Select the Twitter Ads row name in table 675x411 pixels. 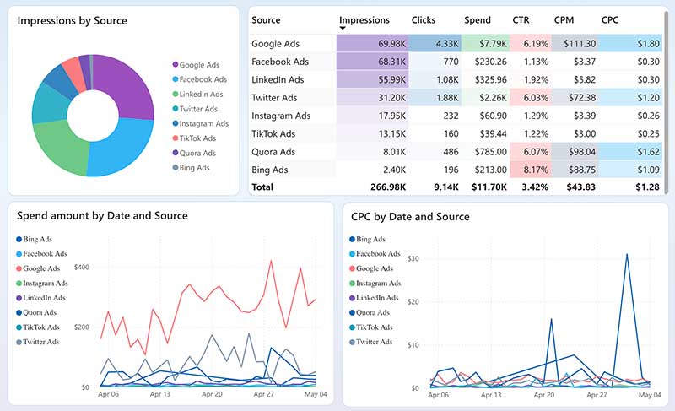(x=274, y=98)
